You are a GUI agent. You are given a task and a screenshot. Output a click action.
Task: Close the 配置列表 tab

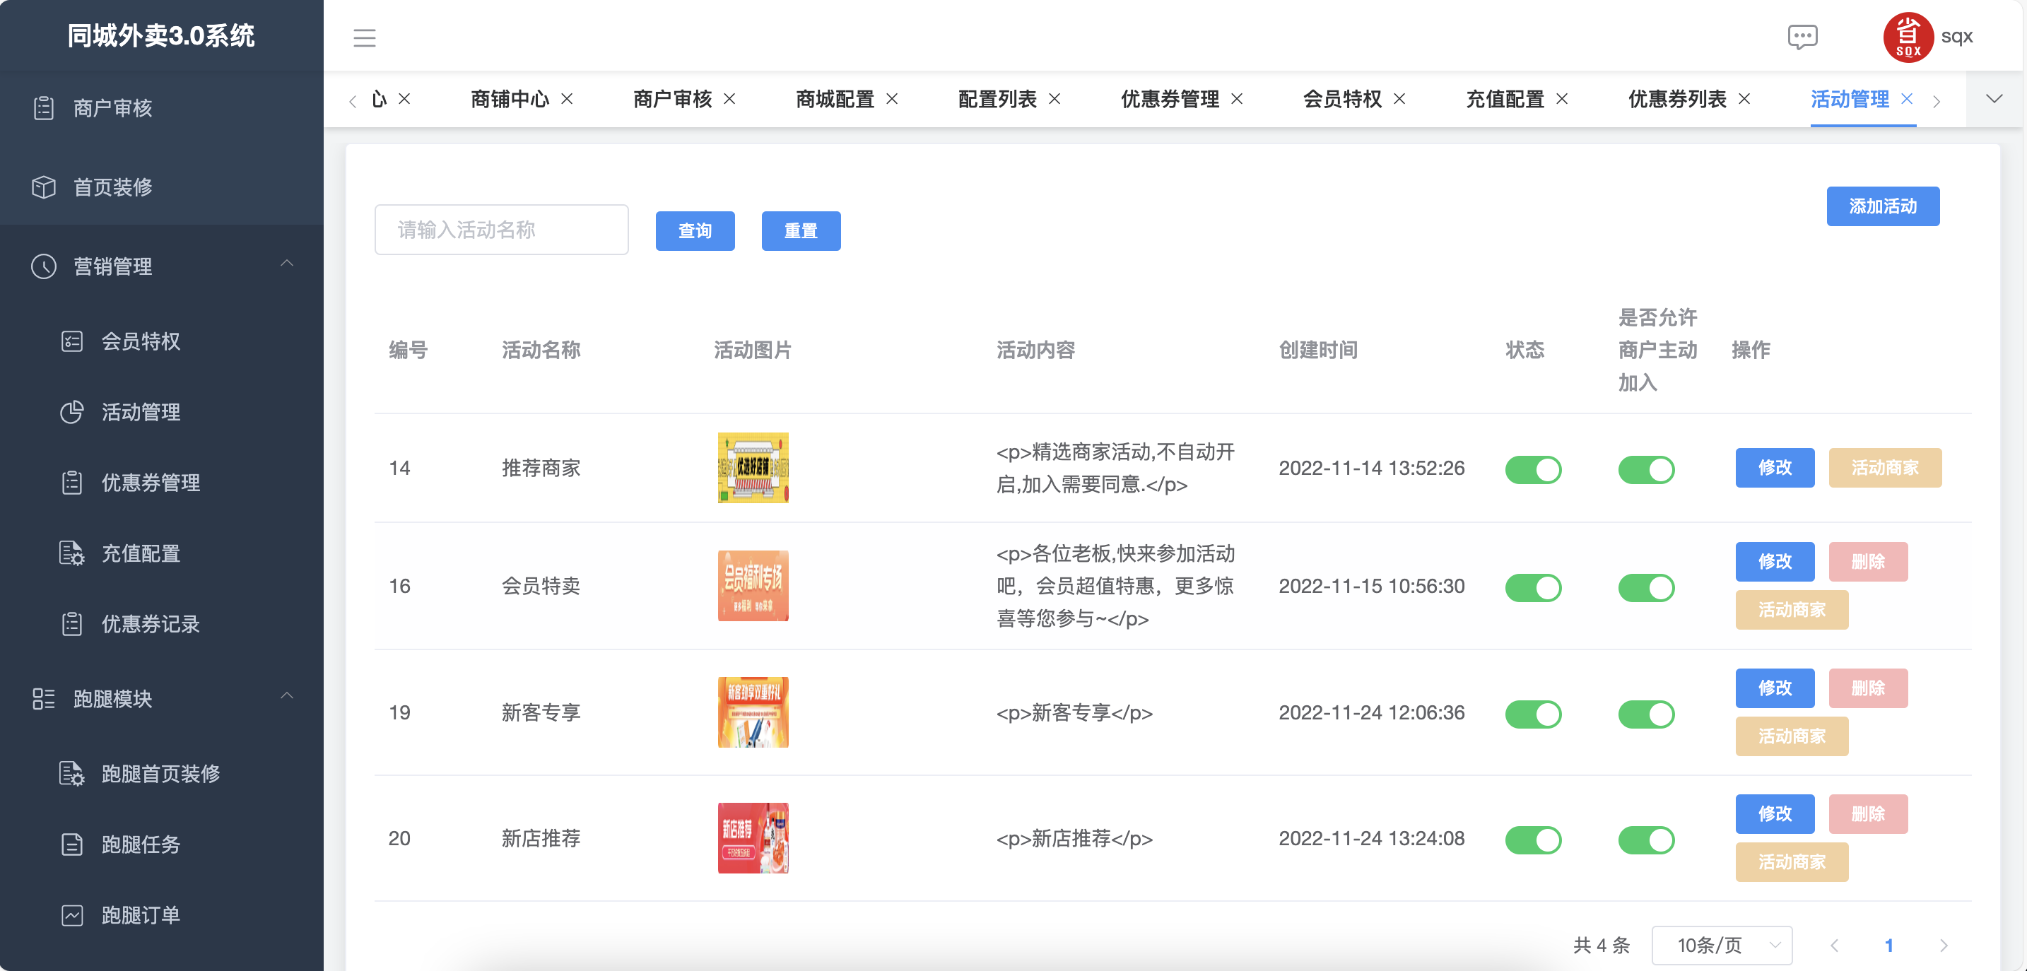point(1054,98)
